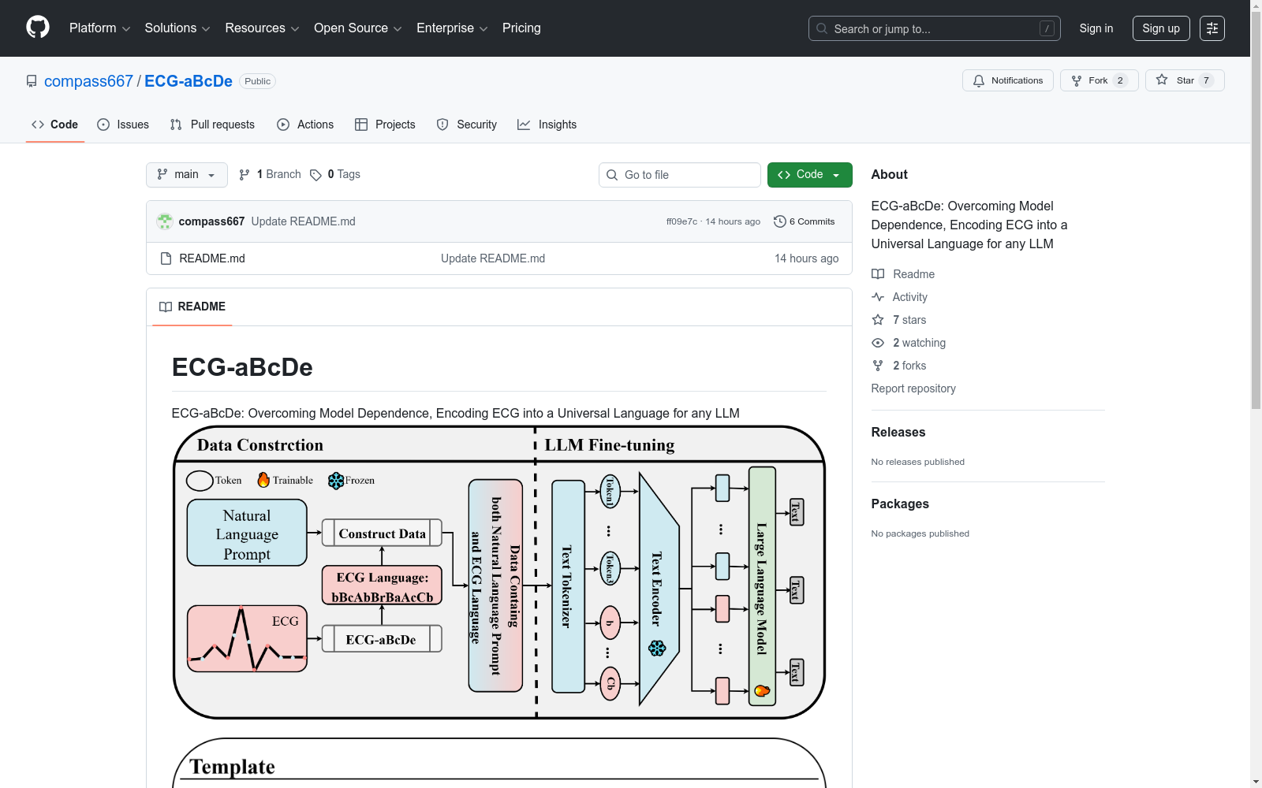Screen dimensions: 1262x788
Task: Expand the Resources menu
Action: point(262,28)
